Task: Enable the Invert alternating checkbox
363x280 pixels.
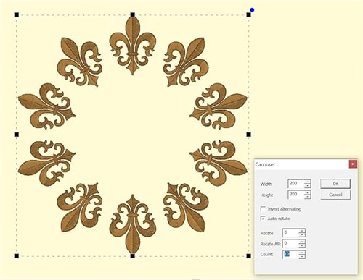Action: pyautogui.click(x=263, y=209)
